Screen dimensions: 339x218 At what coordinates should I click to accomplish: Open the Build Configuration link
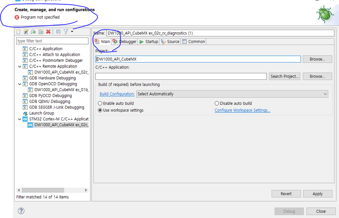(117, 94)
